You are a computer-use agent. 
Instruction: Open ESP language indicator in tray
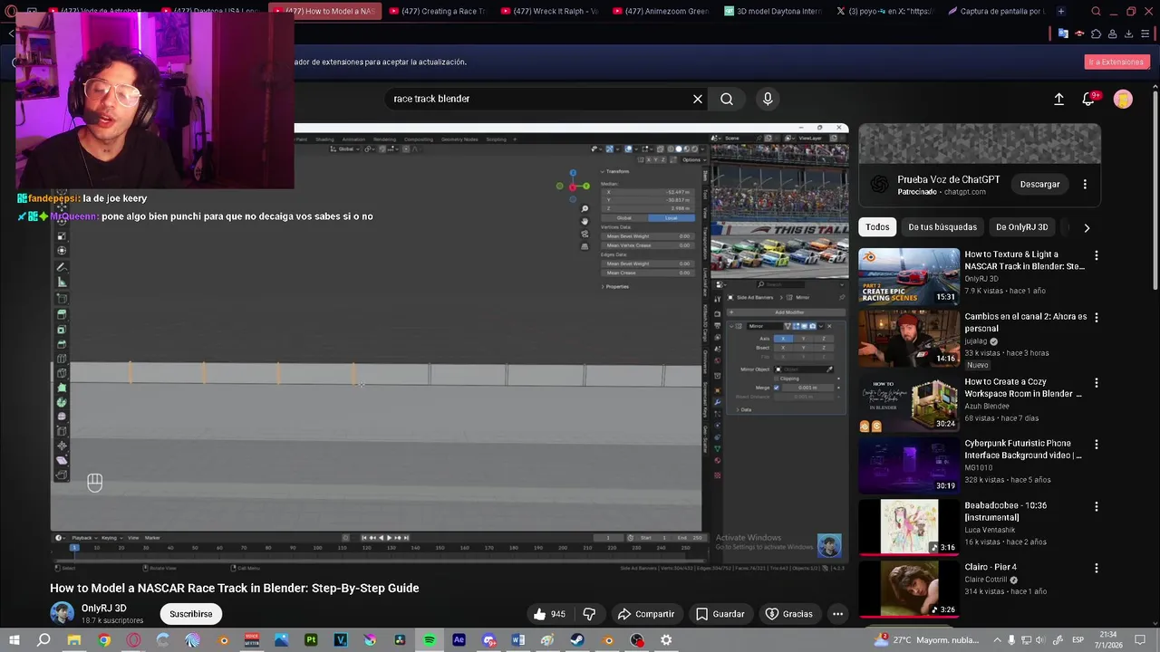[1078, 640]
